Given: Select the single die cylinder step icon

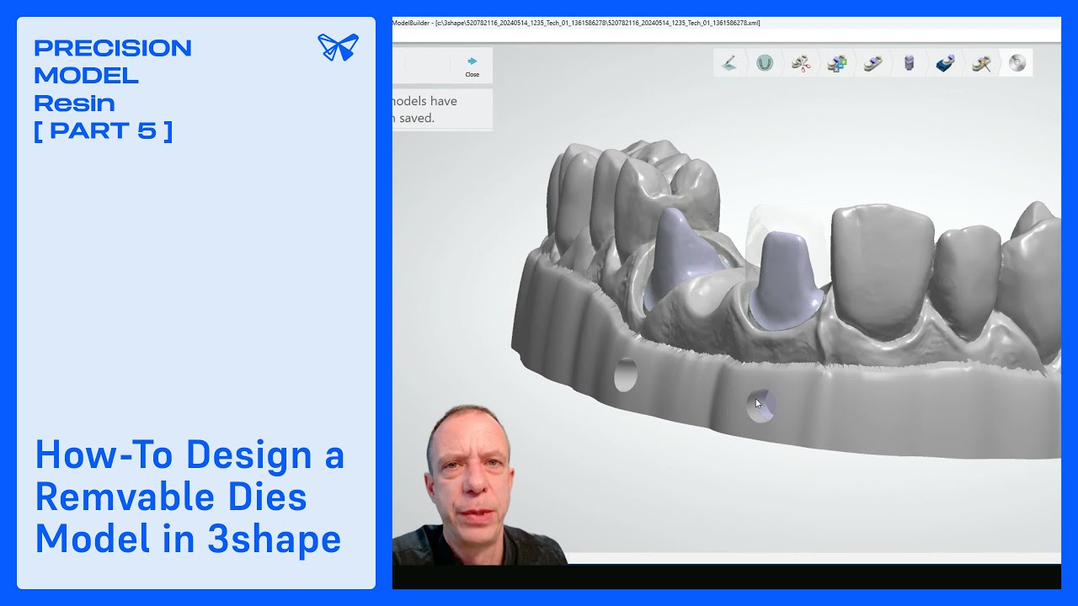Looking at the screenshot, I should click(909, 63).
